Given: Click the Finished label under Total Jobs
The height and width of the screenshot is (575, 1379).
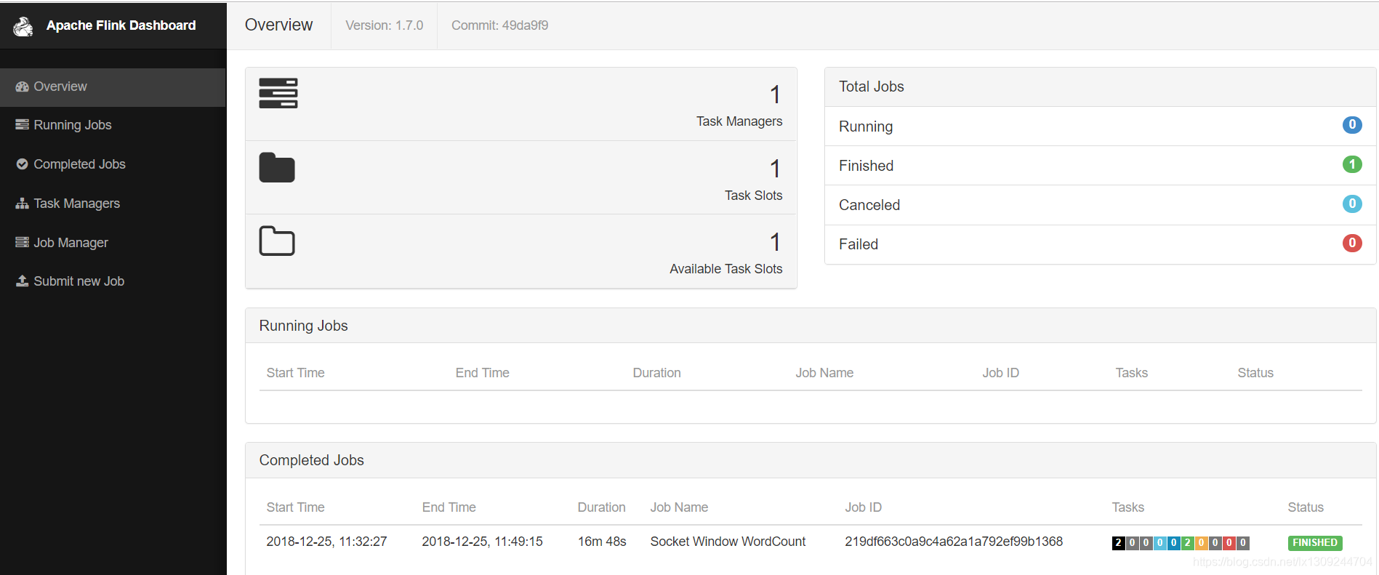Looking at the screenshot, I should (x=866, y=166).
